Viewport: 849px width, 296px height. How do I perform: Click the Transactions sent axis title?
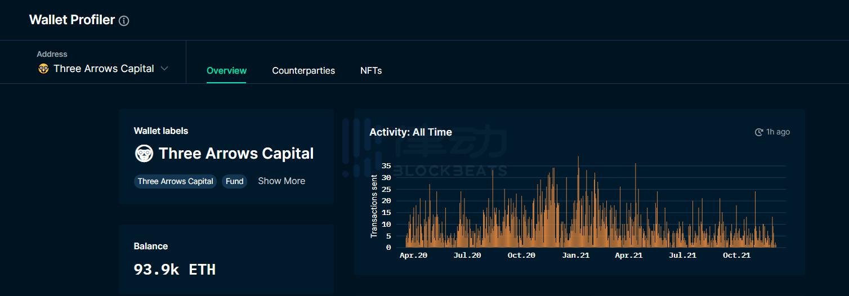[x=374, y=207]
